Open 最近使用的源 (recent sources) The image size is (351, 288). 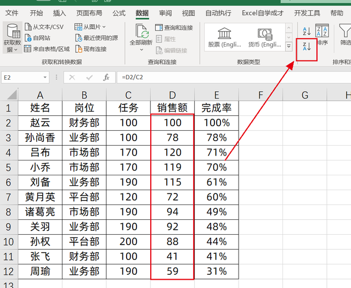pos(97,38)
